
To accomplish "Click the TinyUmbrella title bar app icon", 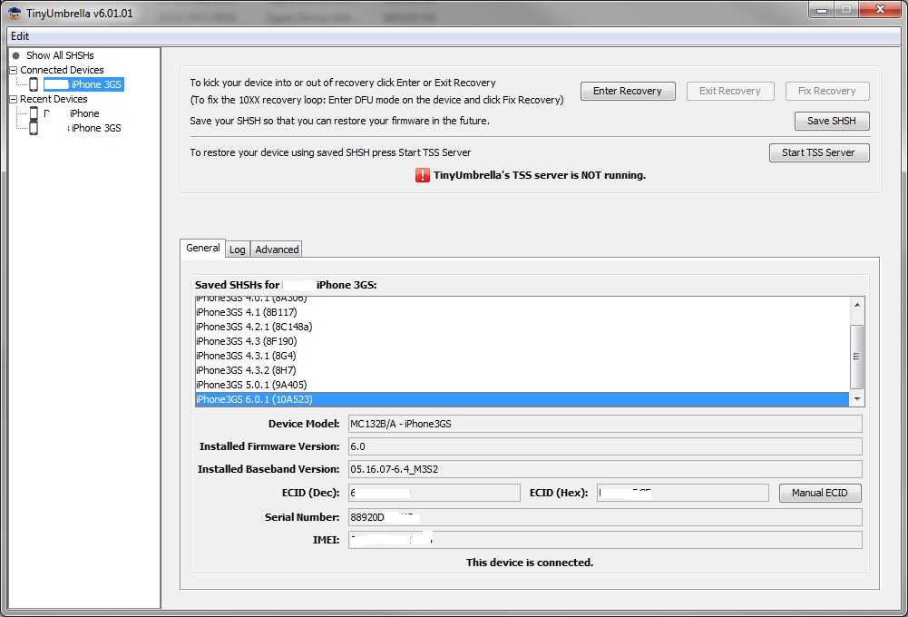I will coord(14,14).
